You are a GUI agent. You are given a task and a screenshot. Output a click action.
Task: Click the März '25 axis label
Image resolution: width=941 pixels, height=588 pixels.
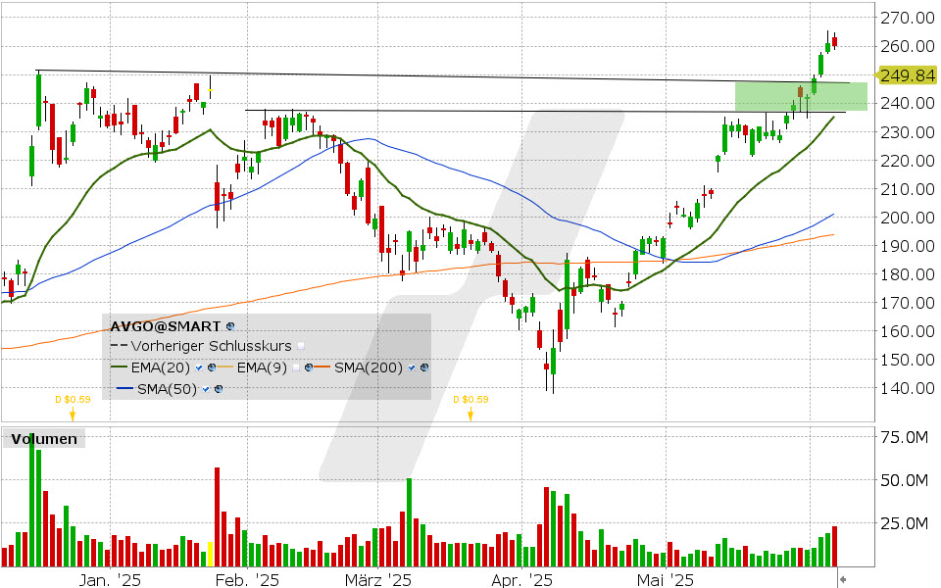coord(378,580)
